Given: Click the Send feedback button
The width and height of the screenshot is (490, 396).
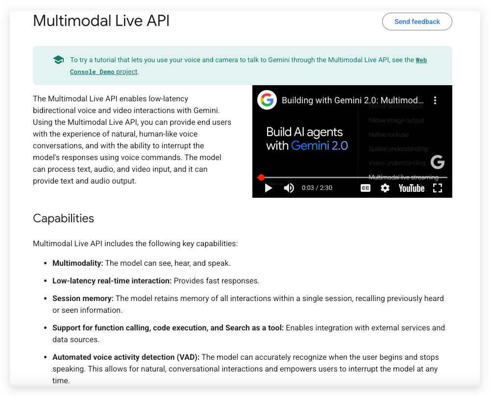Looking at the screenshot, I should coord(417,22).
